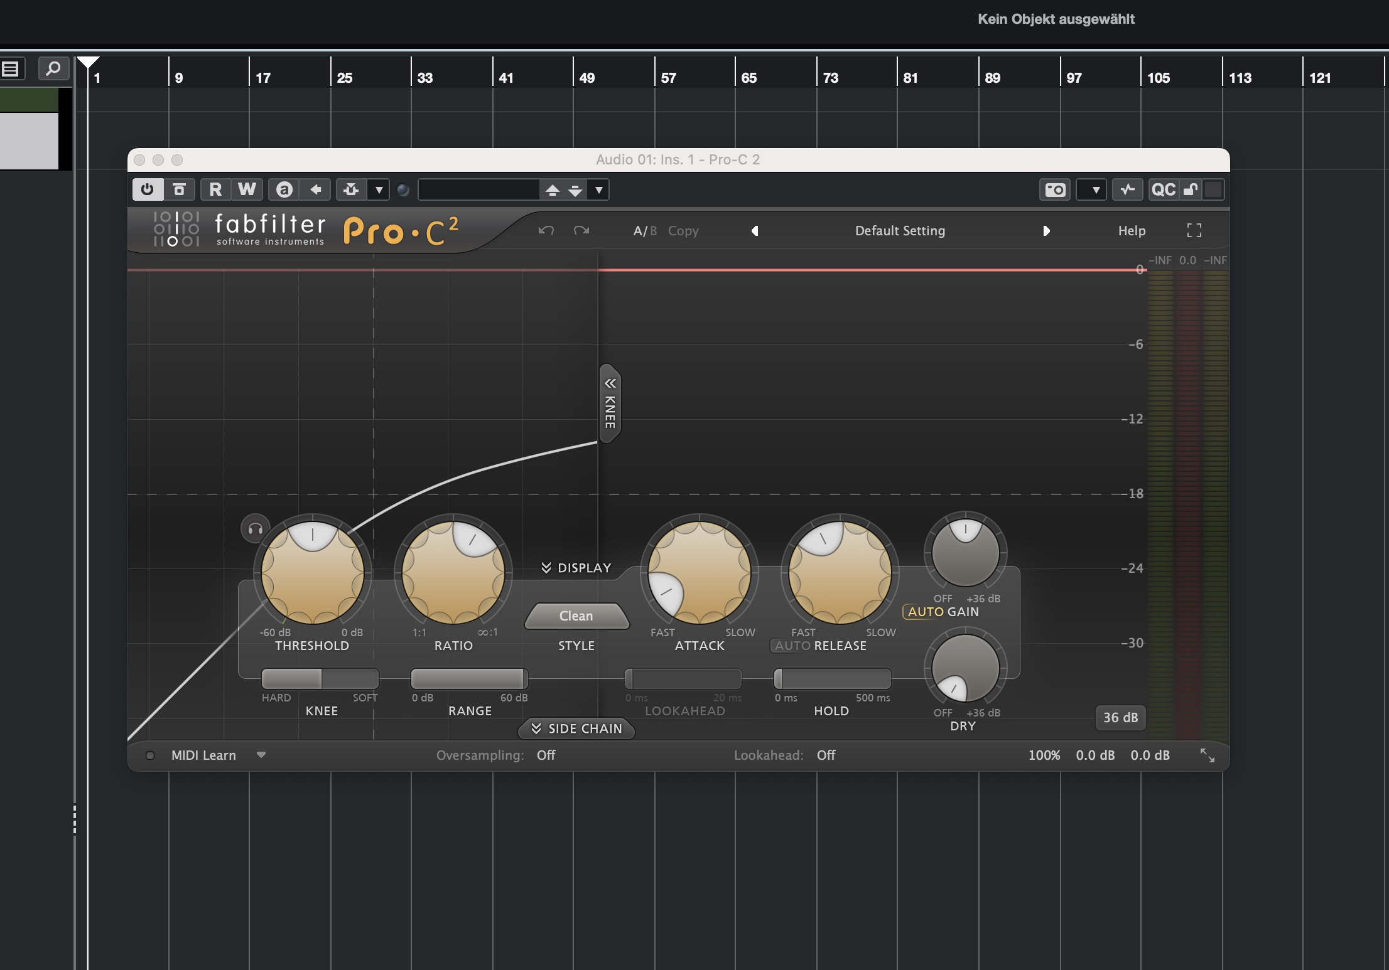Toggle the plugin power/activate button

click(148, 189)
